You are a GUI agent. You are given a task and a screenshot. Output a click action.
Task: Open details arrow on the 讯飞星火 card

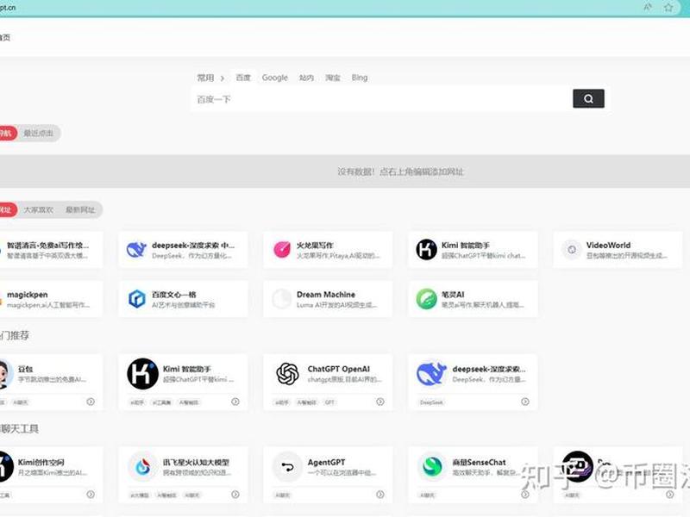coord(235,495)
